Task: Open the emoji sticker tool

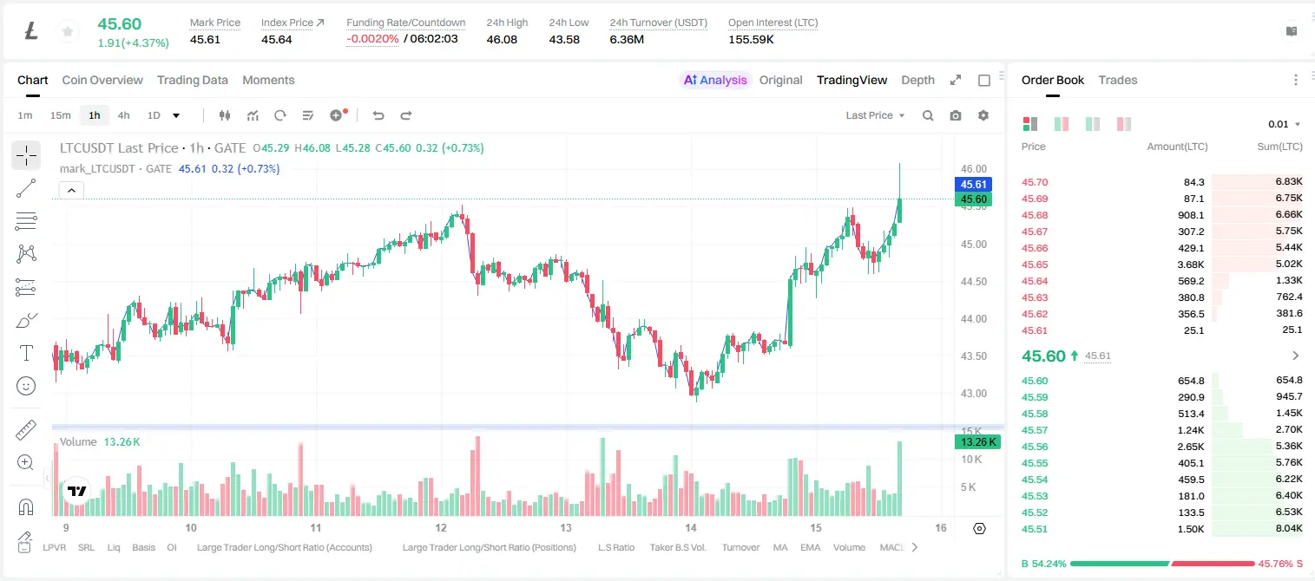Action: (x=26, y=386)
